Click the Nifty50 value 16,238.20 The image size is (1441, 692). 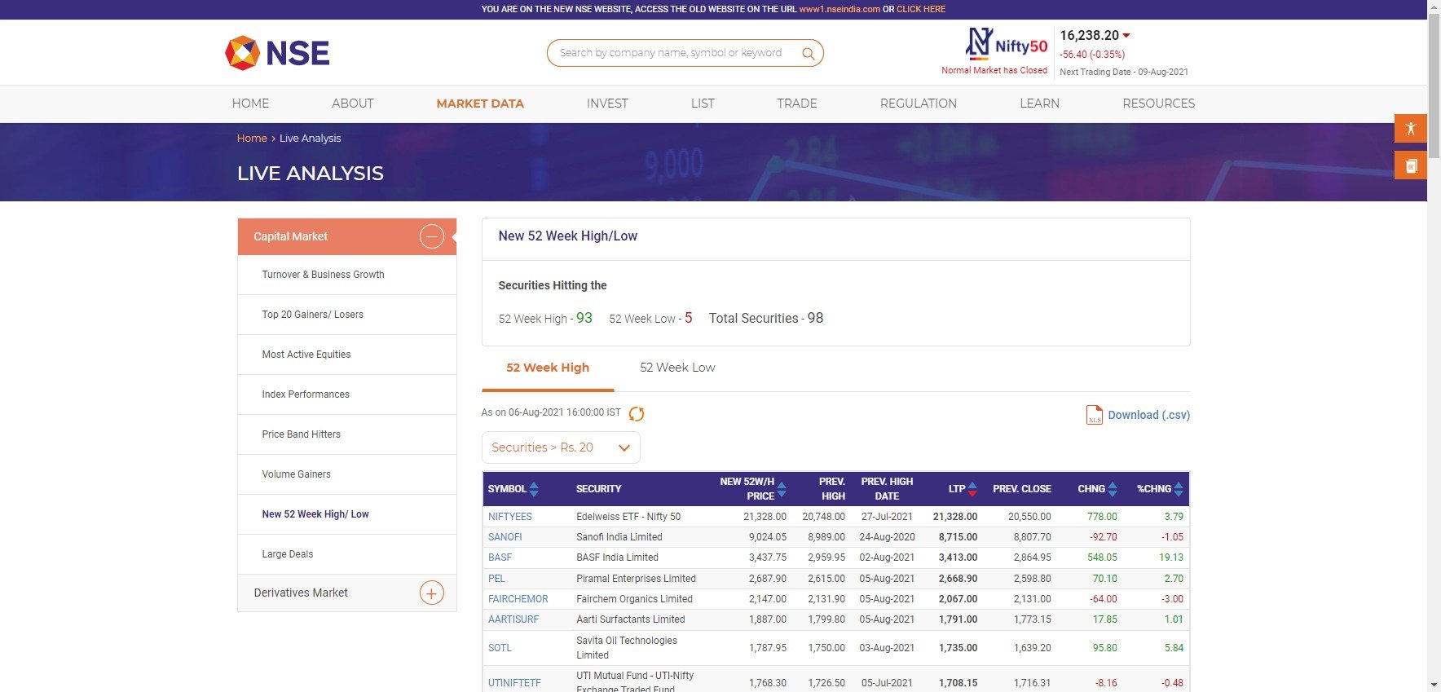point(1089,35)
